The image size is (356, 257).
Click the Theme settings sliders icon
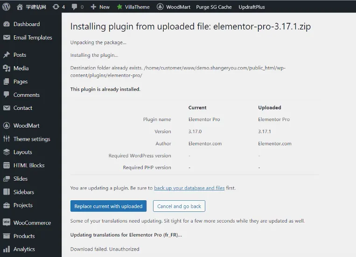click(7, 139)
